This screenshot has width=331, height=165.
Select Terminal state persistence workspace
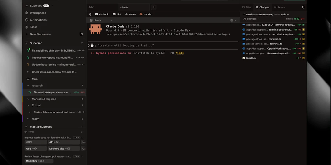54,92
